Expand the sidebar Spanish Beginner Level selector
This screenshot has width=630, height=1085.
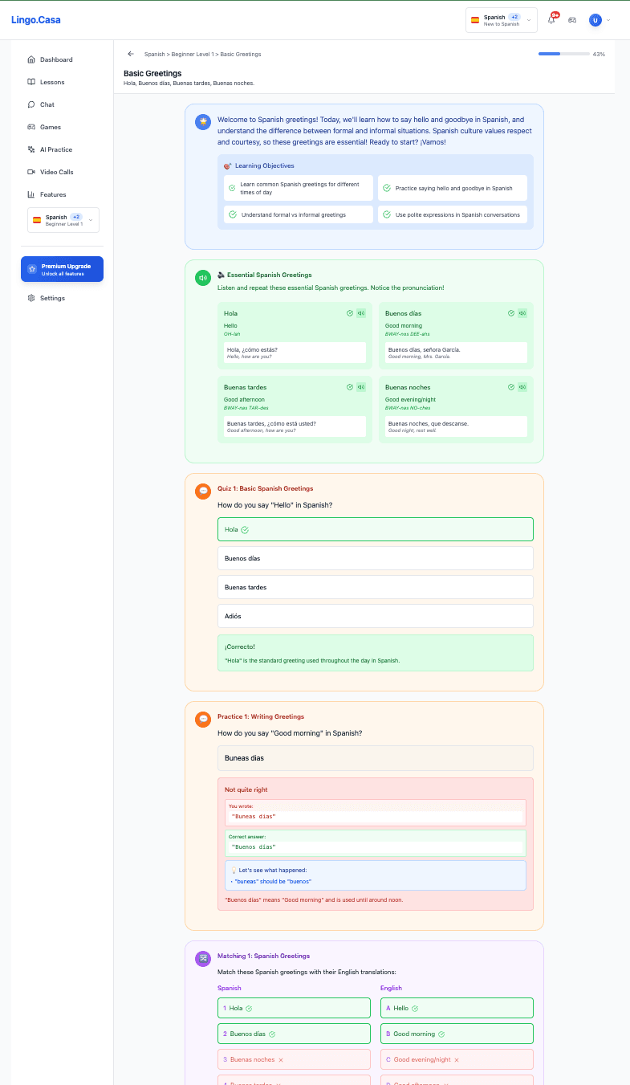click(63, 220)
